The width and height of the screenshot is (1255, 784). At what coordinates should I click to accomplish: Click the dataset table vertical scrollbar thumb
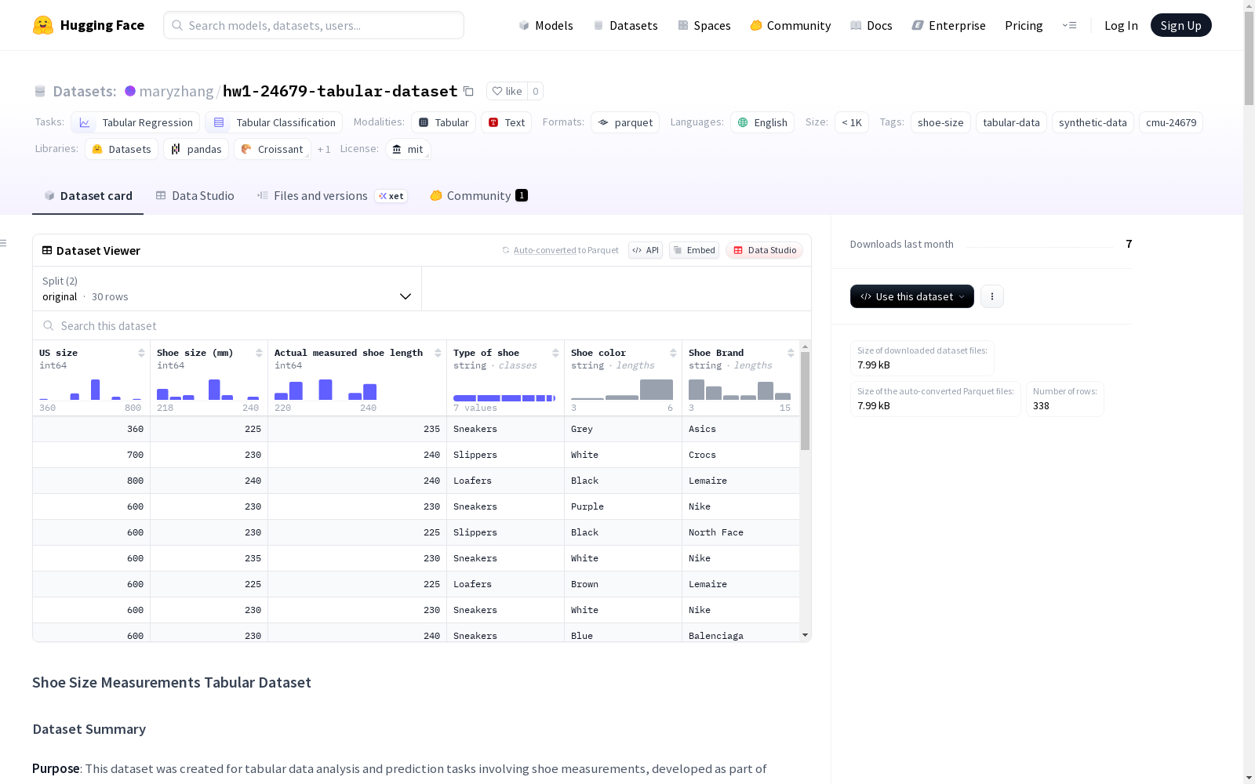coord(805,401)
